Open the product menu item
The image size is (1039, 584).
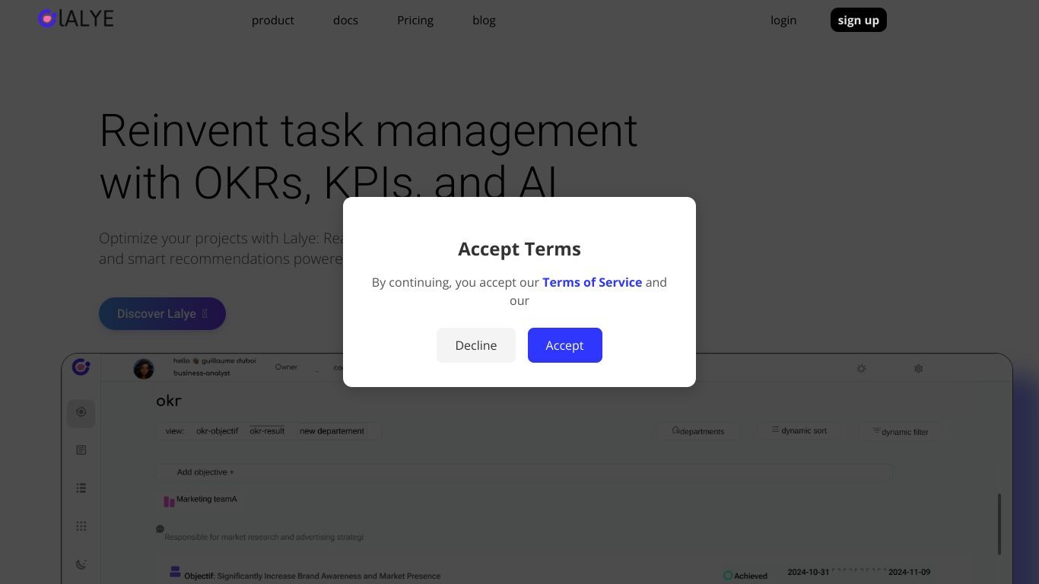pos(273,20)
